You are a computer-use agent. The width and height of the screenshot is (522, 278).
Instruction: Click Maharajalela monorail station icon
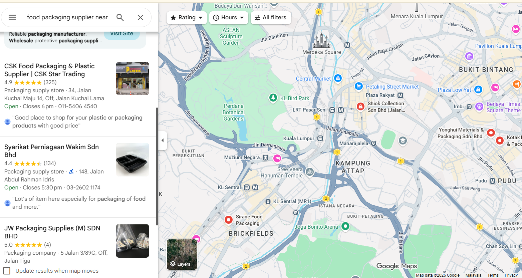[373, 143]
